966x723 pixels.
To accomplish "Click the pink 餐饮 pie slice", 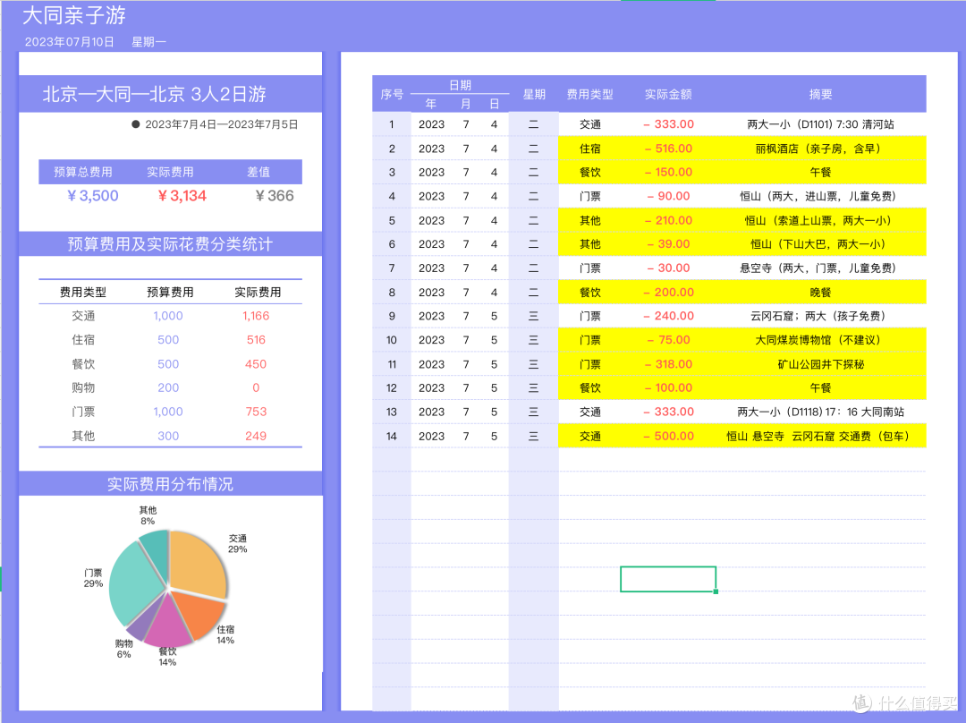I will (x=167, y=623).
